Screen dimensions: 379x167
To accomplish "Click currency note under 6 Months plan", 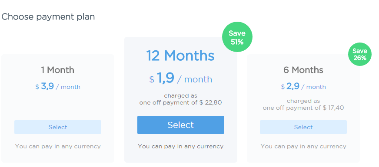I will [x=303, y=146].
